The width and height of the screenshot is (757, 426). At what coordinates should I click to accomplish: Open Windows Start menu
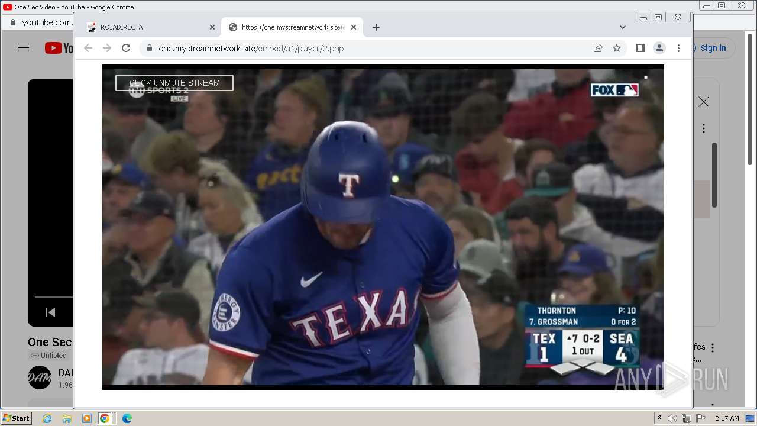17,418
